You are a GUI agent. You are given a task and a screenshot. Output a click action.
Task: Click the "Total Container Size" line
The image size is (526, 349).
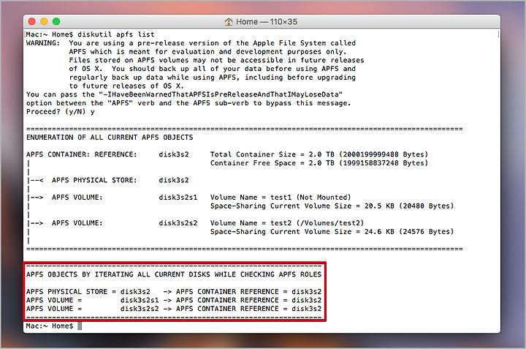[319, 154]
